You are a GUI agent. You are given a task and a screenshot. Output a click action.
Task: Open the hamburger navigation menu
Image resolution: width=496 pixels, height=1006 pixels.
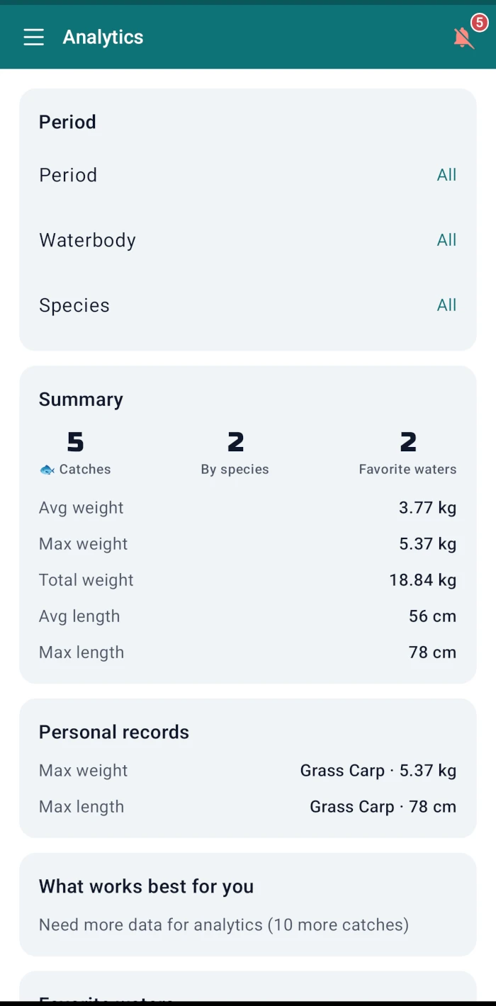coord(33,38)
